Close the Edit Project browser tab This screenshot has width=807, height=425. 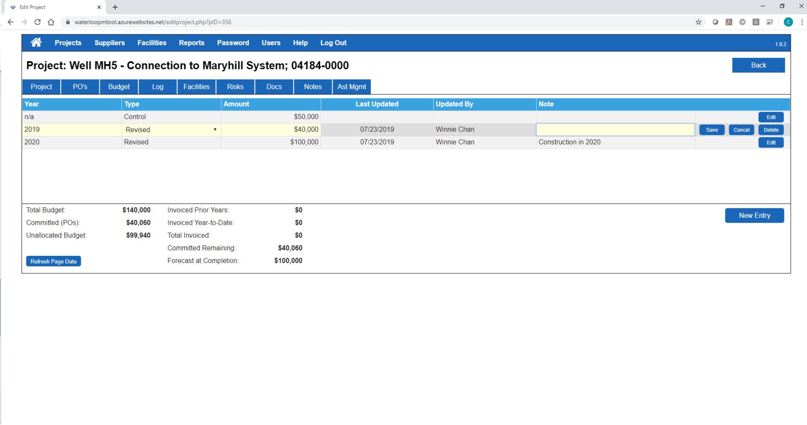click(99, 7)
